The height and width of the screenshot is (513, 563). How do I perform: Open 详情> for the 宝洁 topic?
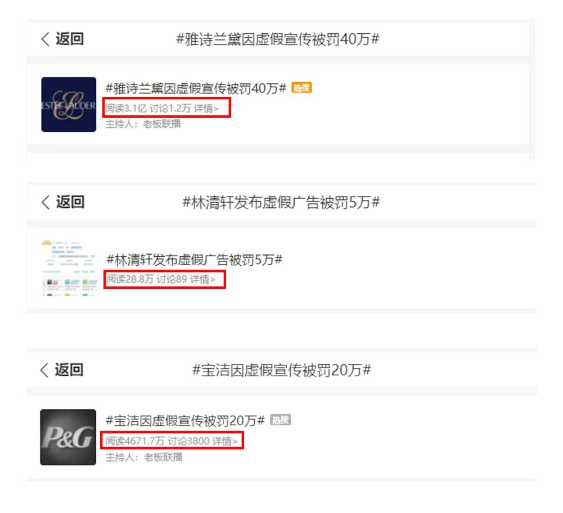225,441
